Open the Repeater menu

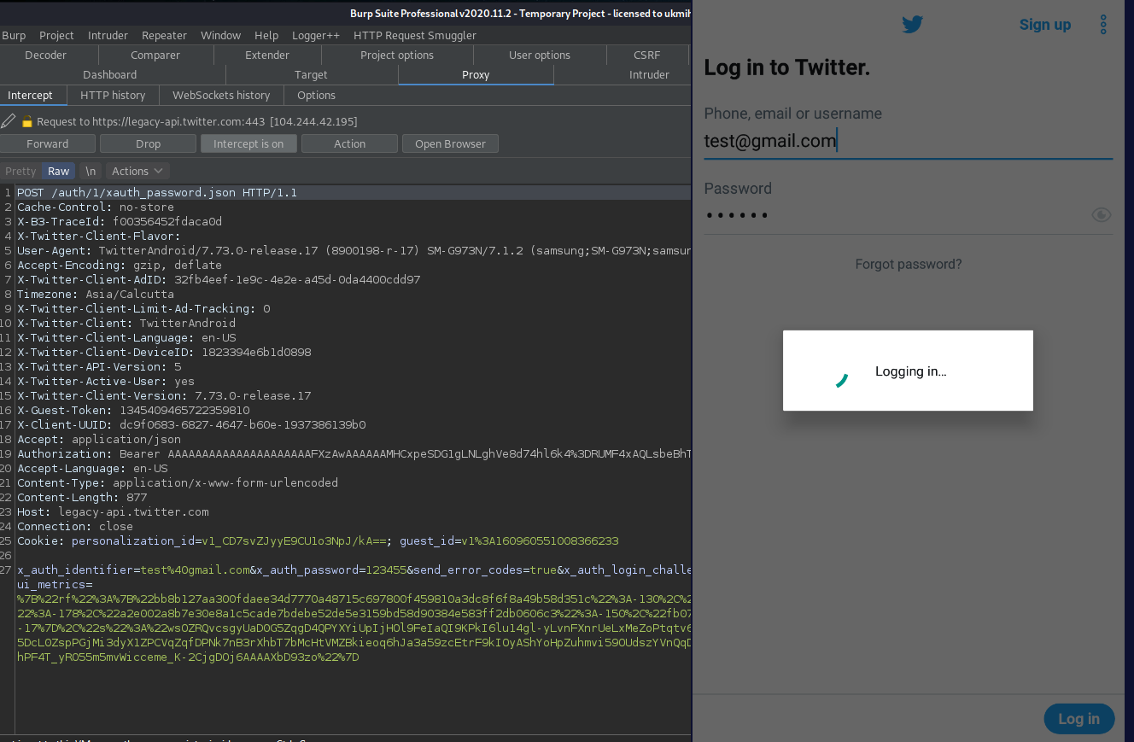pos(164,35)
